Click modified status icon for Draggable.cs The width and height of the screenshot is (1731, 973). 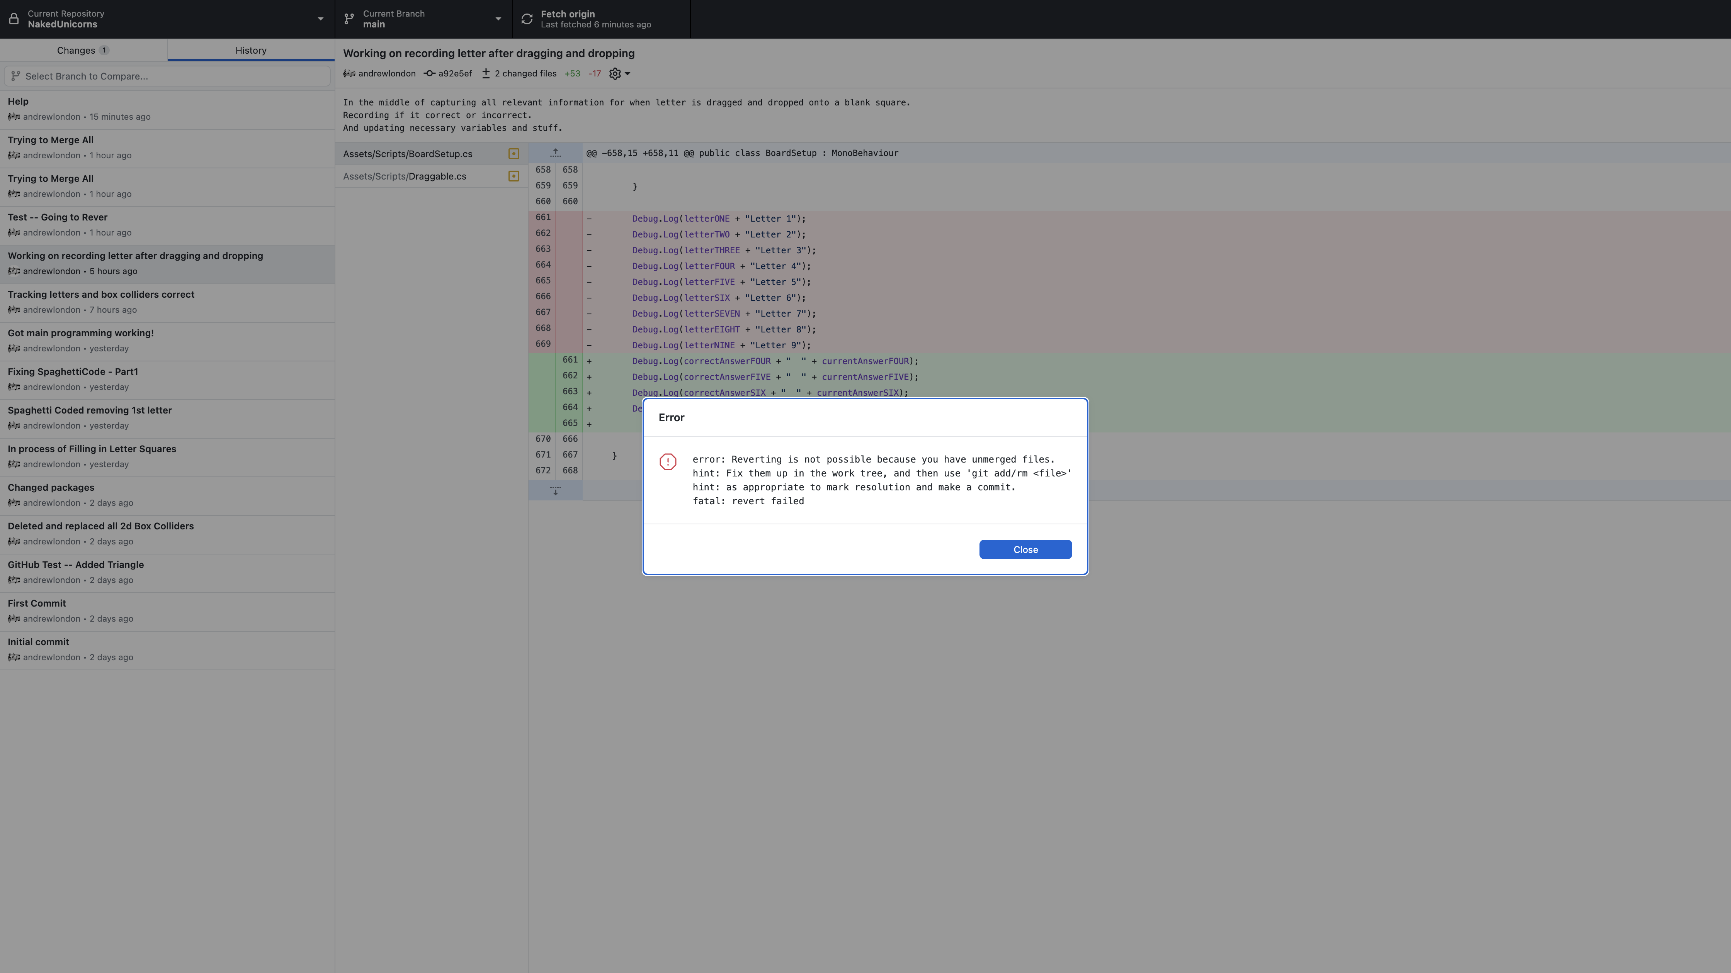click(514, 176)
